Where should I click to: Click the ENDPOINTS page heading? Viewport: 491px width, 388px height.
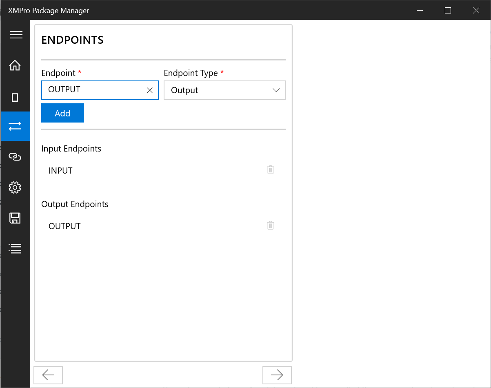tap(72, 40)
